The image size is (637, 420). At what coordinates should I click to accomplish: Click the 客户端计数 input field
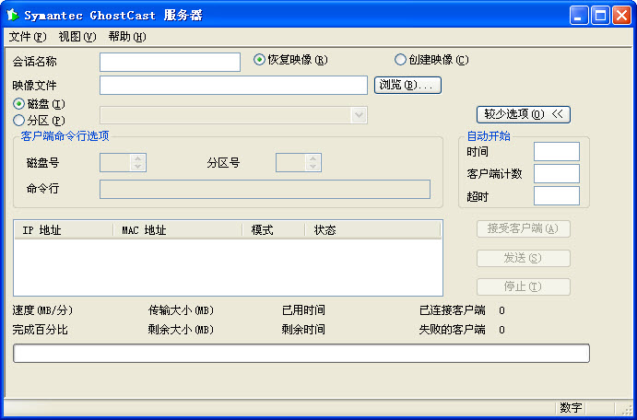pos(557,174)
